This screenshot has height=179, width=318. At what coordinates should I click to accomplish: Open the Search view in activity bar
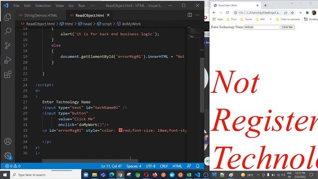point(8,31)
